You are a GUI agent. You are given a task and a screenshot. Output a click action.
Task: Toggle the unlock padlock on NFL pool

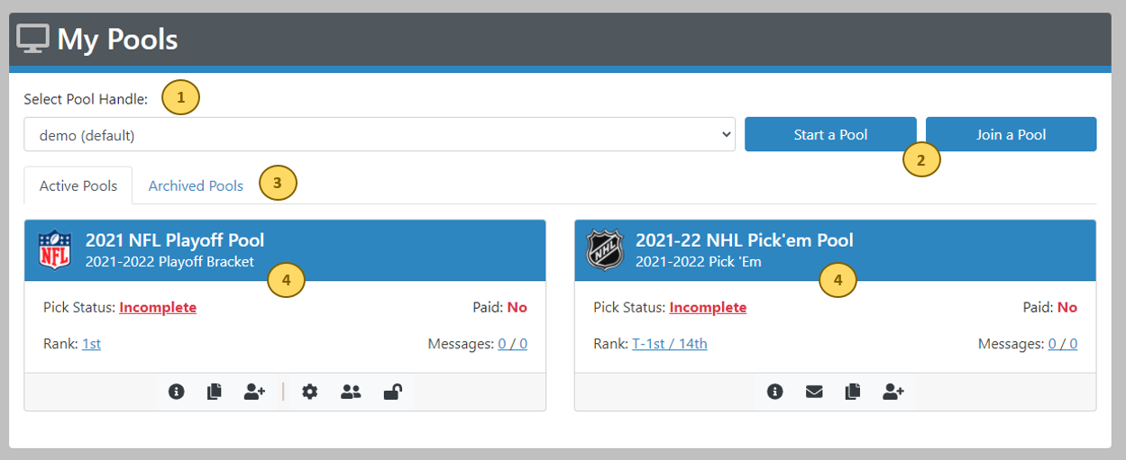[392, 392]
